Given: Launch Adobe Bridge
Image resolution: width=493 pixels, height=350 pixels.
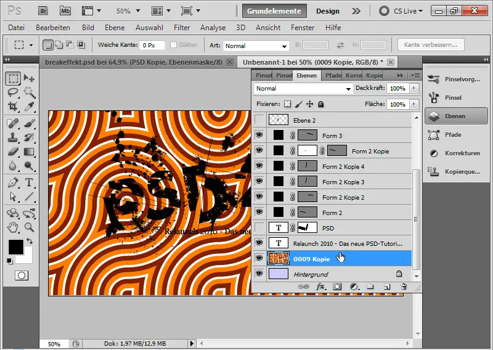Looking at the screenshot, I should 43,11.
